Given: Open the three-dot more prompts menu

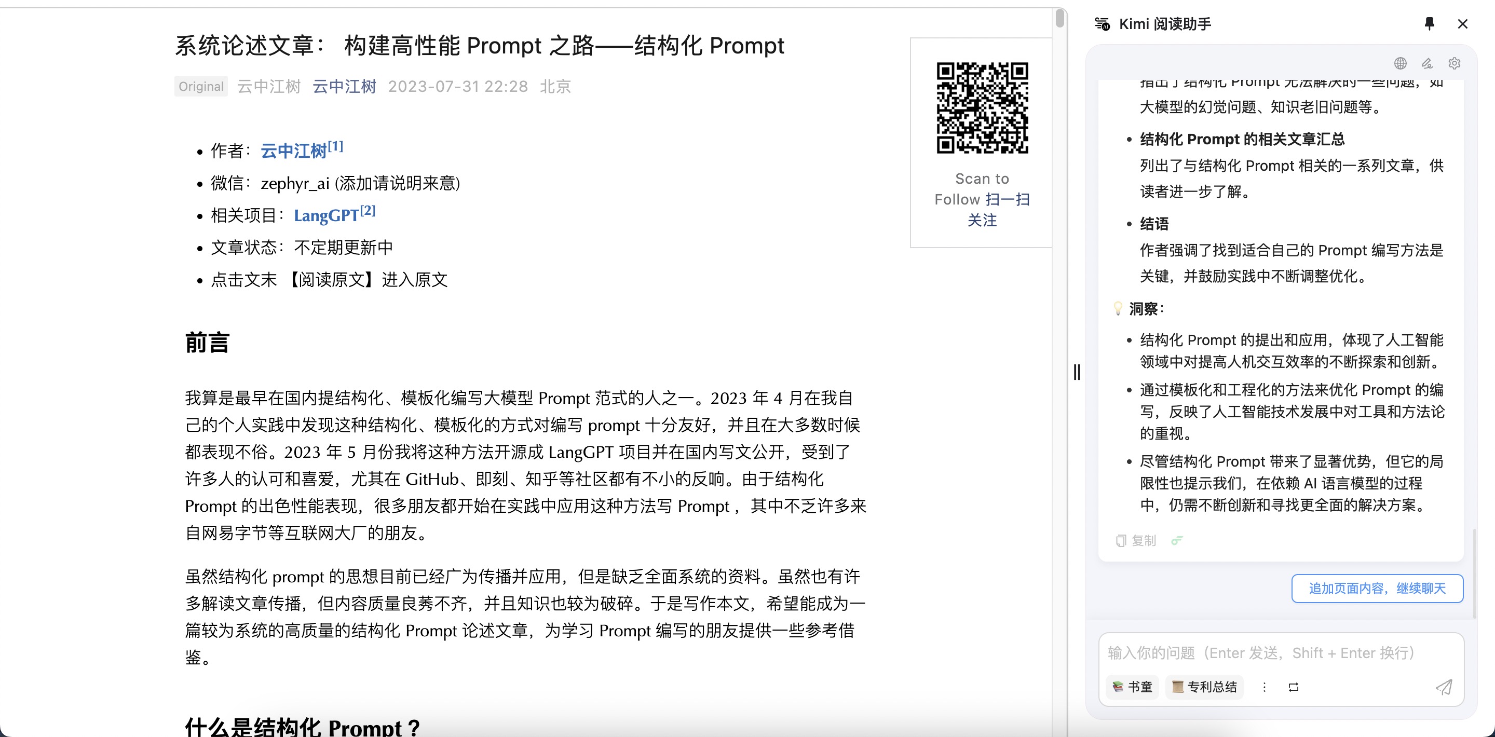Looking at the screenshot, I should tap(1265, 687).
